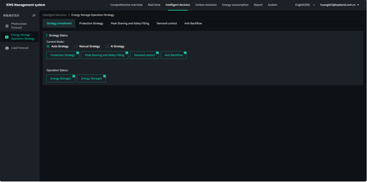This screenshot has height=182, width=367.
Task: Click the Load Forecast sidebar icon
Action: click(7, 48)
